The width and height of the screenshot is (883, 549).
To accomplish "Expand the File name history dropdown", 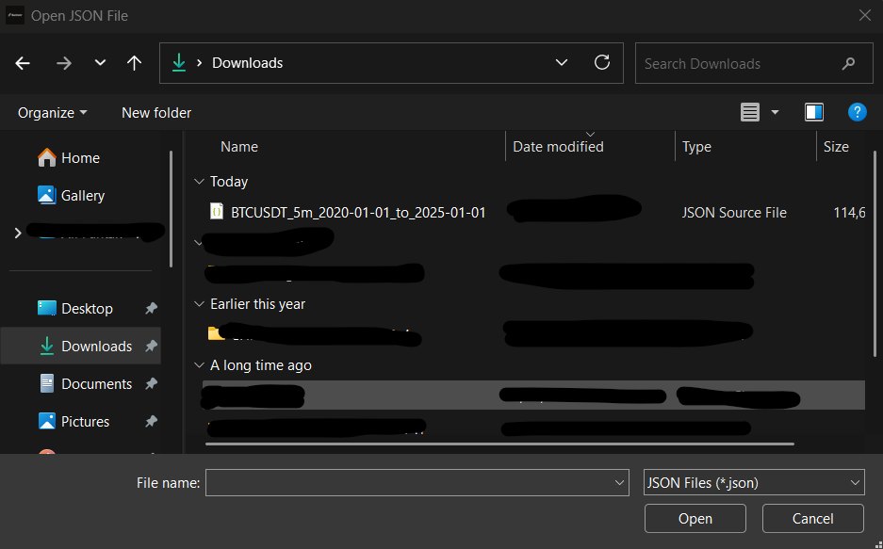I will [619, 483].
